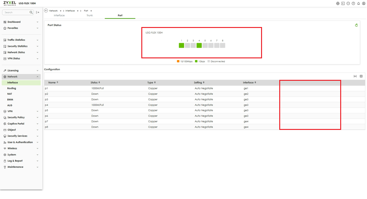
Task: Expand the Security Policy chevron
Action: (x=38, y=118)
